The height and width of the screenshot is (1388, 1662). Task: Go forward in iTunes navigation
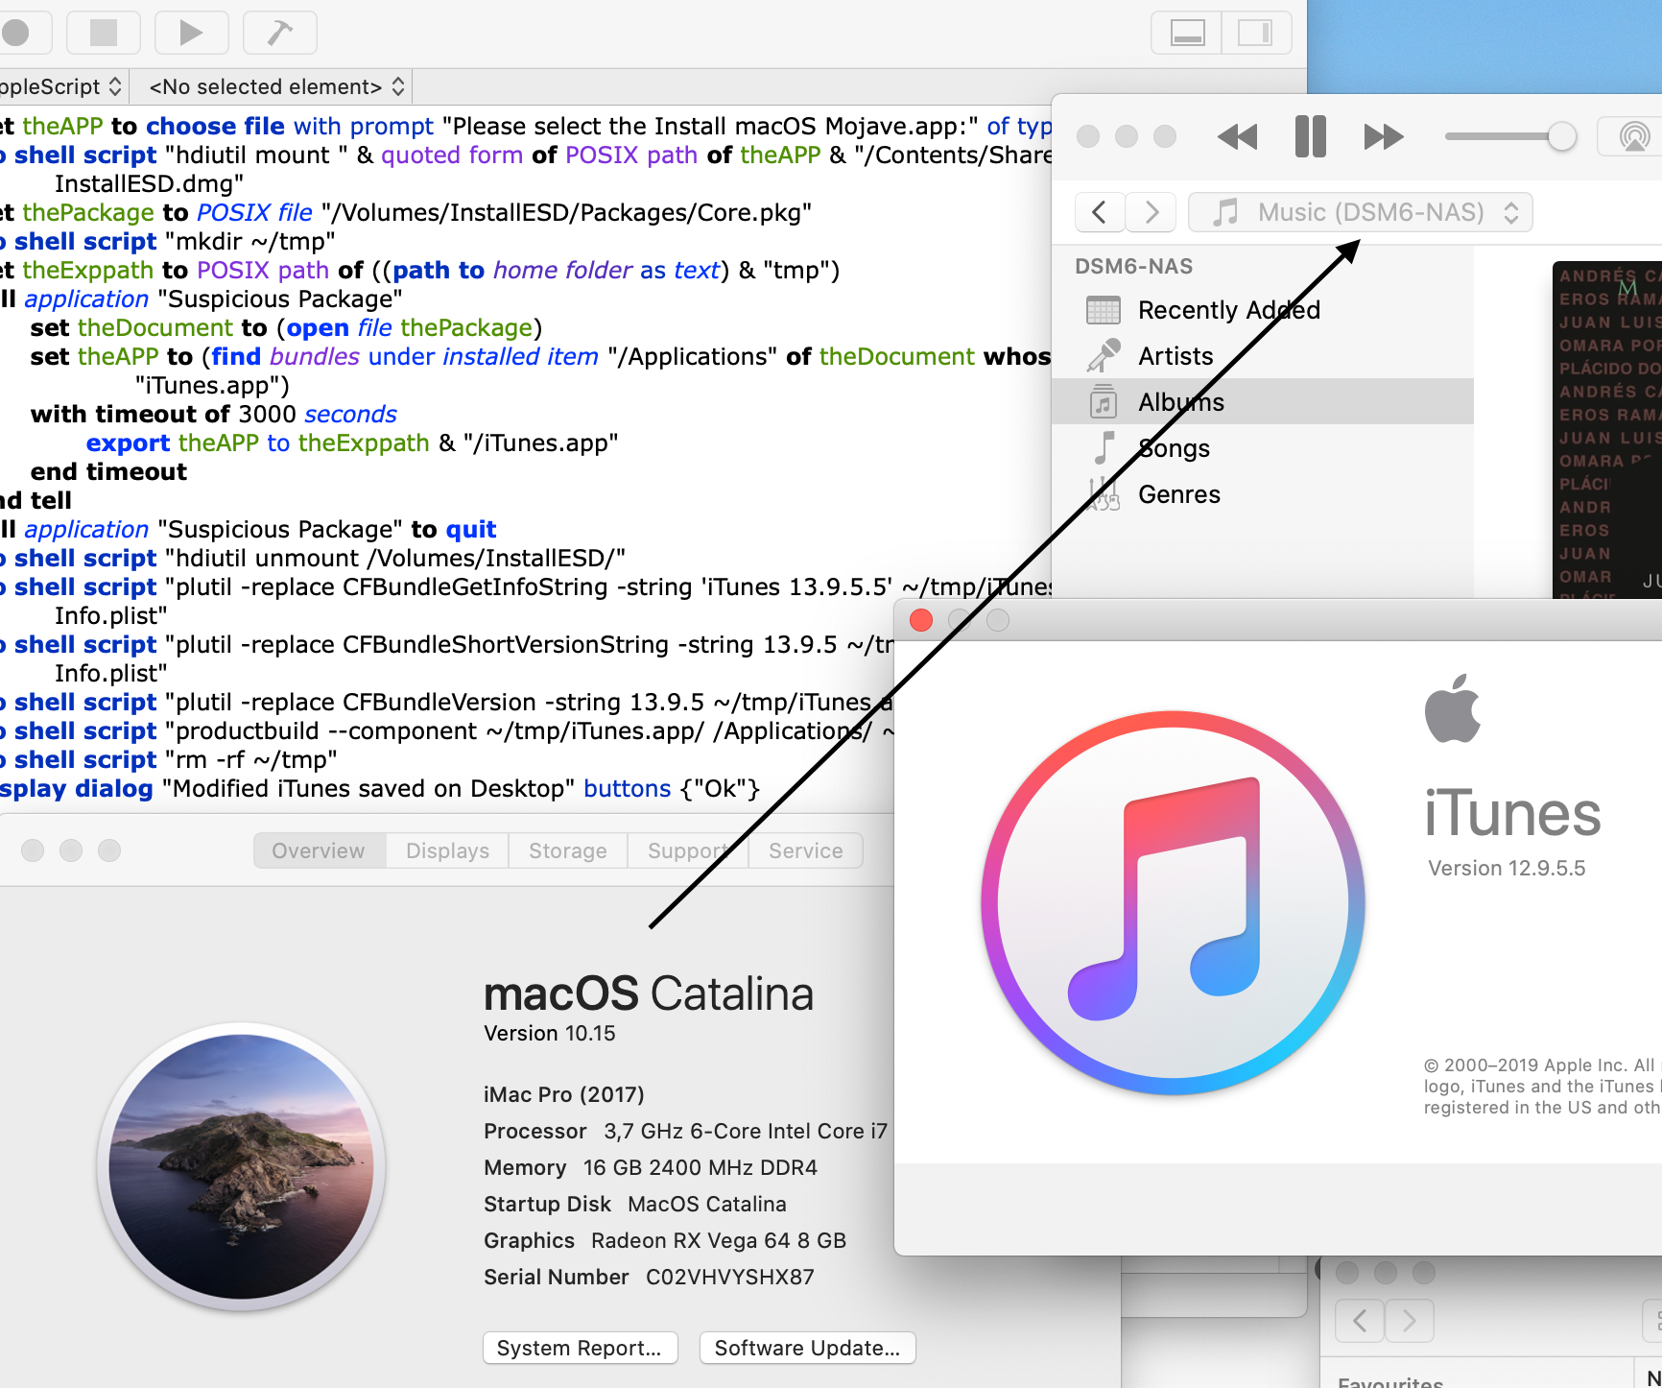1152,212
